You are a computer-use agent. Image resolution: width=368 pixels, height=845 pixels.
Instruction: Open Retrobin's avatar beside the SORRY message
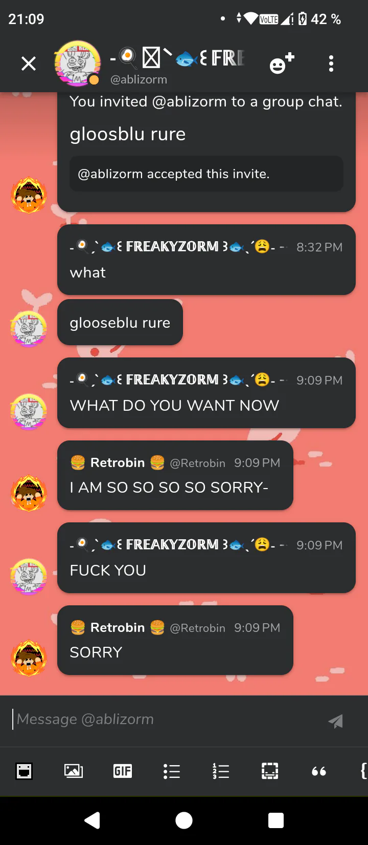29,658
